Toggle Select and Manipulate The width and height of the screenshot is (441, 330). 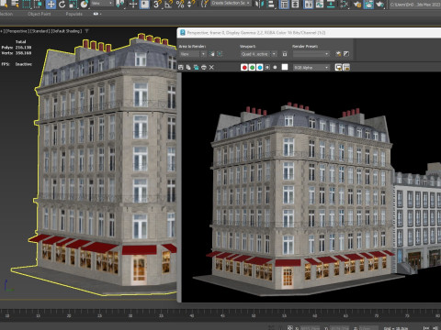pyautogui.click(x=133, y=5)
